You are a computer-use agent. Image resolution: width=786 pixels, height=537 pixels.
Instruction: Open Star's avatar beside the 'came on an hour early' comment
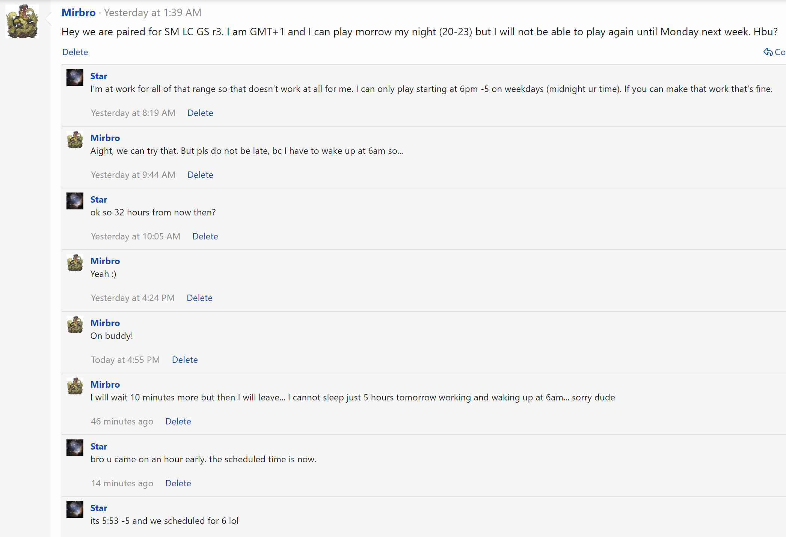click(x=75, y=448)
